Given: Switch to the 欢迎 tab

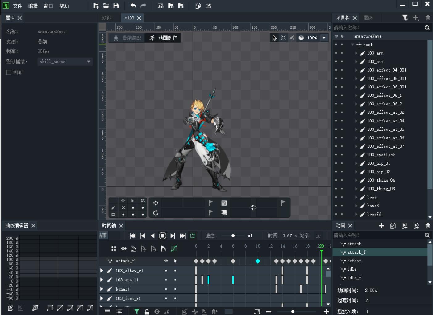Looking at the screenshot, I should click(x=107, y=18).
